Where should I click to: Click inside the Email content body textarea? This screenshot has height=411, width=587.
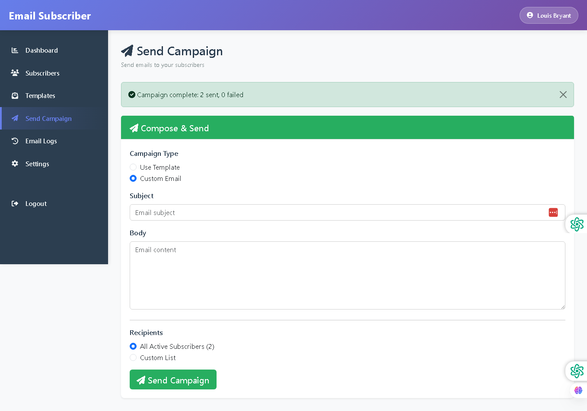click(347, 275)
